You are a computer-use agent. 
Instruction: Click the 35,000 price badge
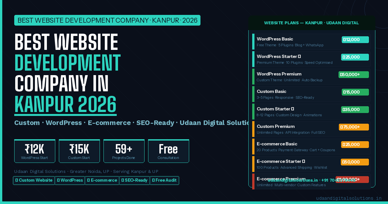click(x=355, y=109)
